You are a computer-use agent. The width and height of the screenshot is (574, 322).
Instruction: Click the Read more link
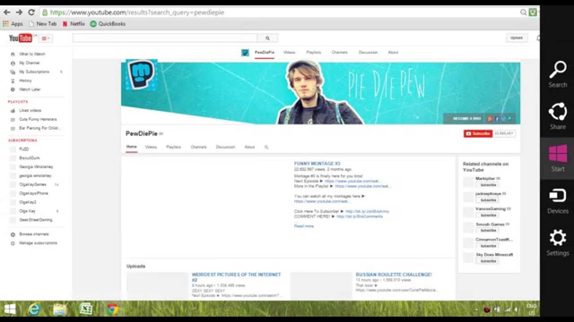click(x=304, y=226)
